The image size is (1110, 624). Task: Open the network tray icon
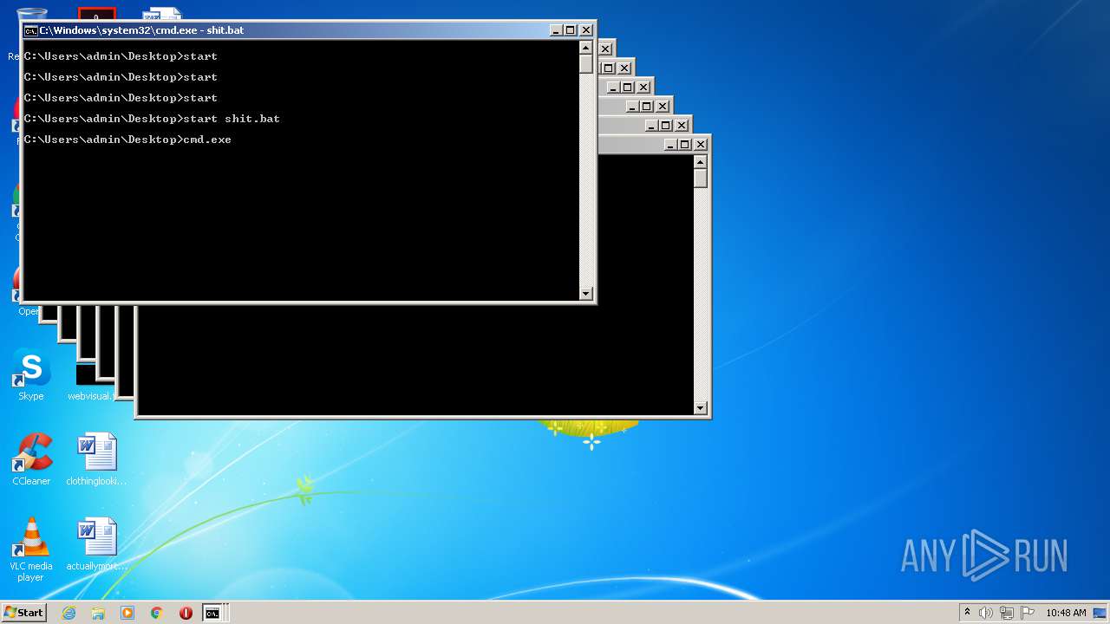point(1007,613)
